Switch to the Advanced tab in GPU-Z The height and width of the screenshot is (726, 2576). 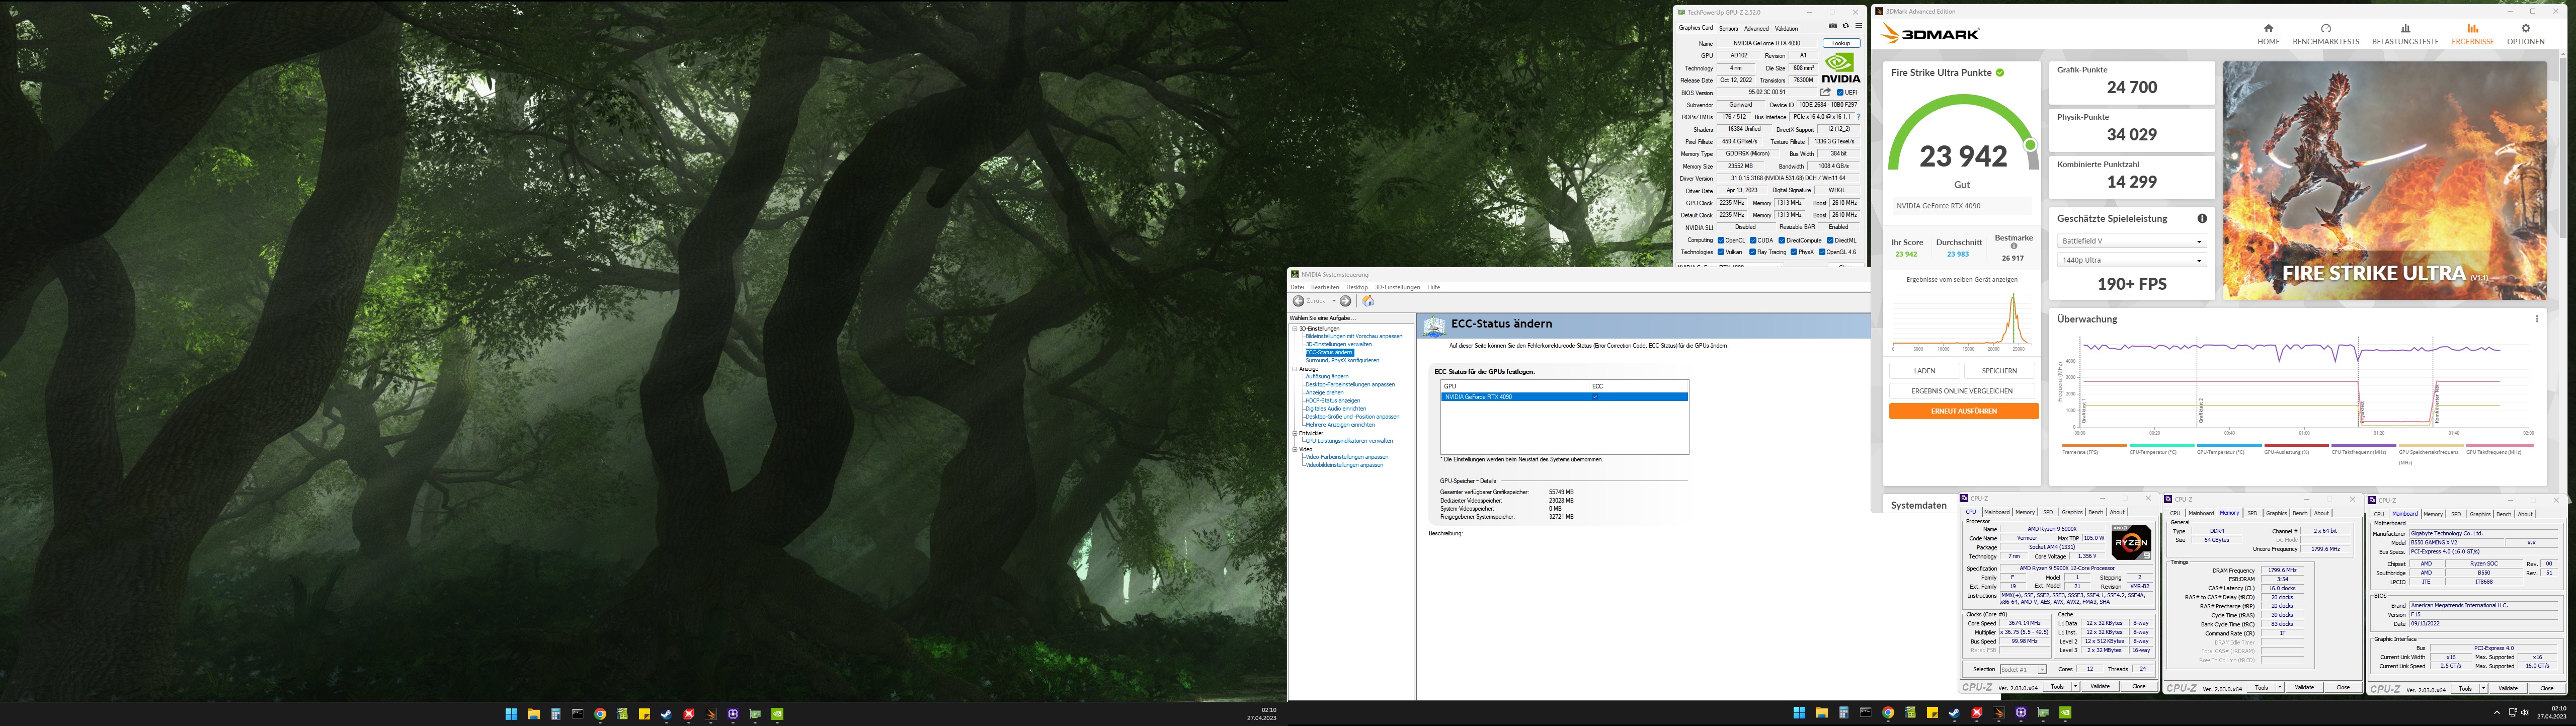[x=1756, y=28]
